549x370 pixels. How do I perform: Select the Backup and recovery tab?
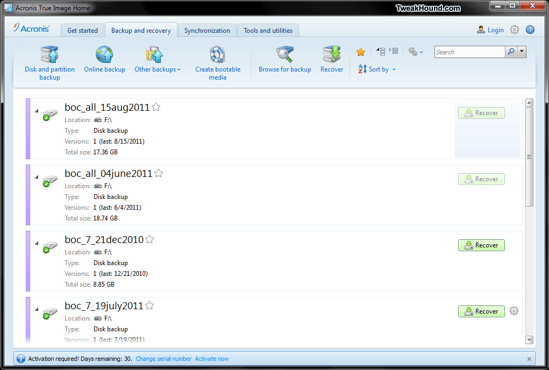tap(141, 31)
